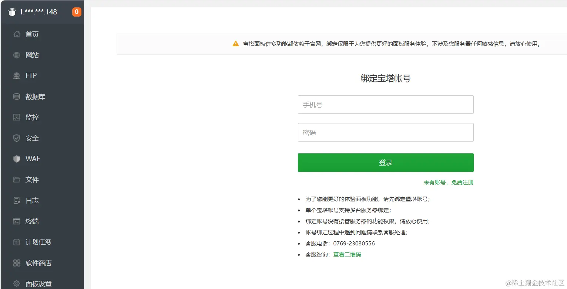This screenshot has height=289, width=567.
Task: Click the WAF shield icon
Action: click(x=17, y=159)
